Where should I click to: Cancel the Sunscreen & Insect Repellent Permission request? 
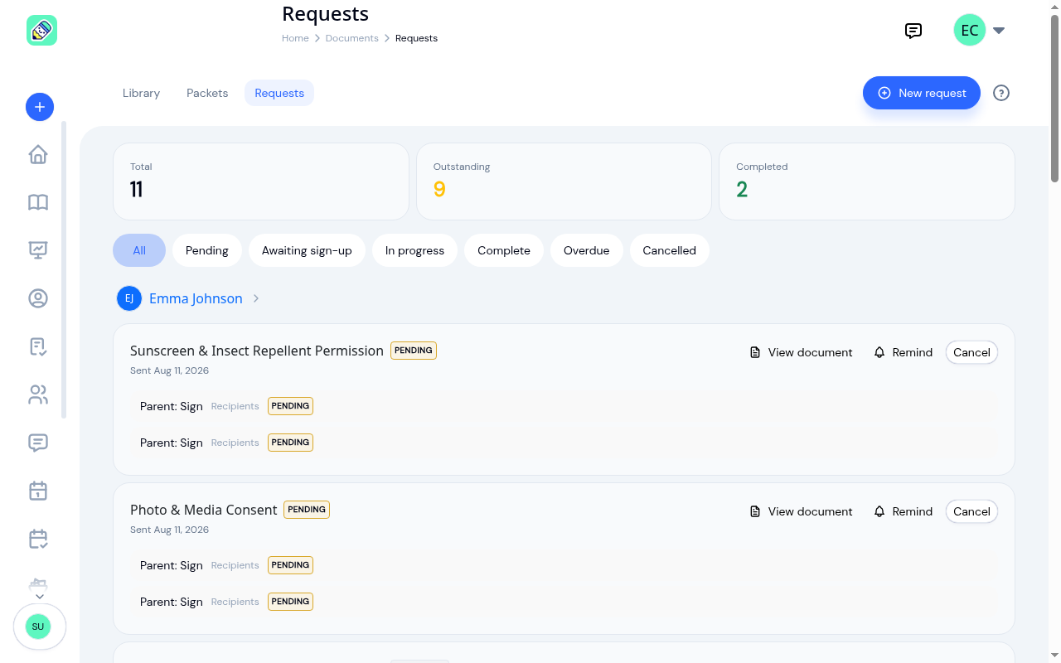tap(971, 352)
